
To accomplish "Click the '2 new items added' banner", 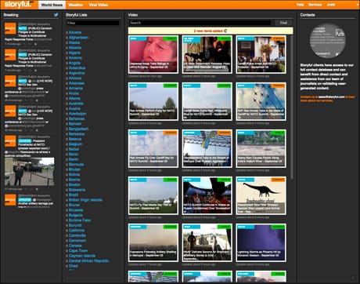I will [x=211, y=31].
